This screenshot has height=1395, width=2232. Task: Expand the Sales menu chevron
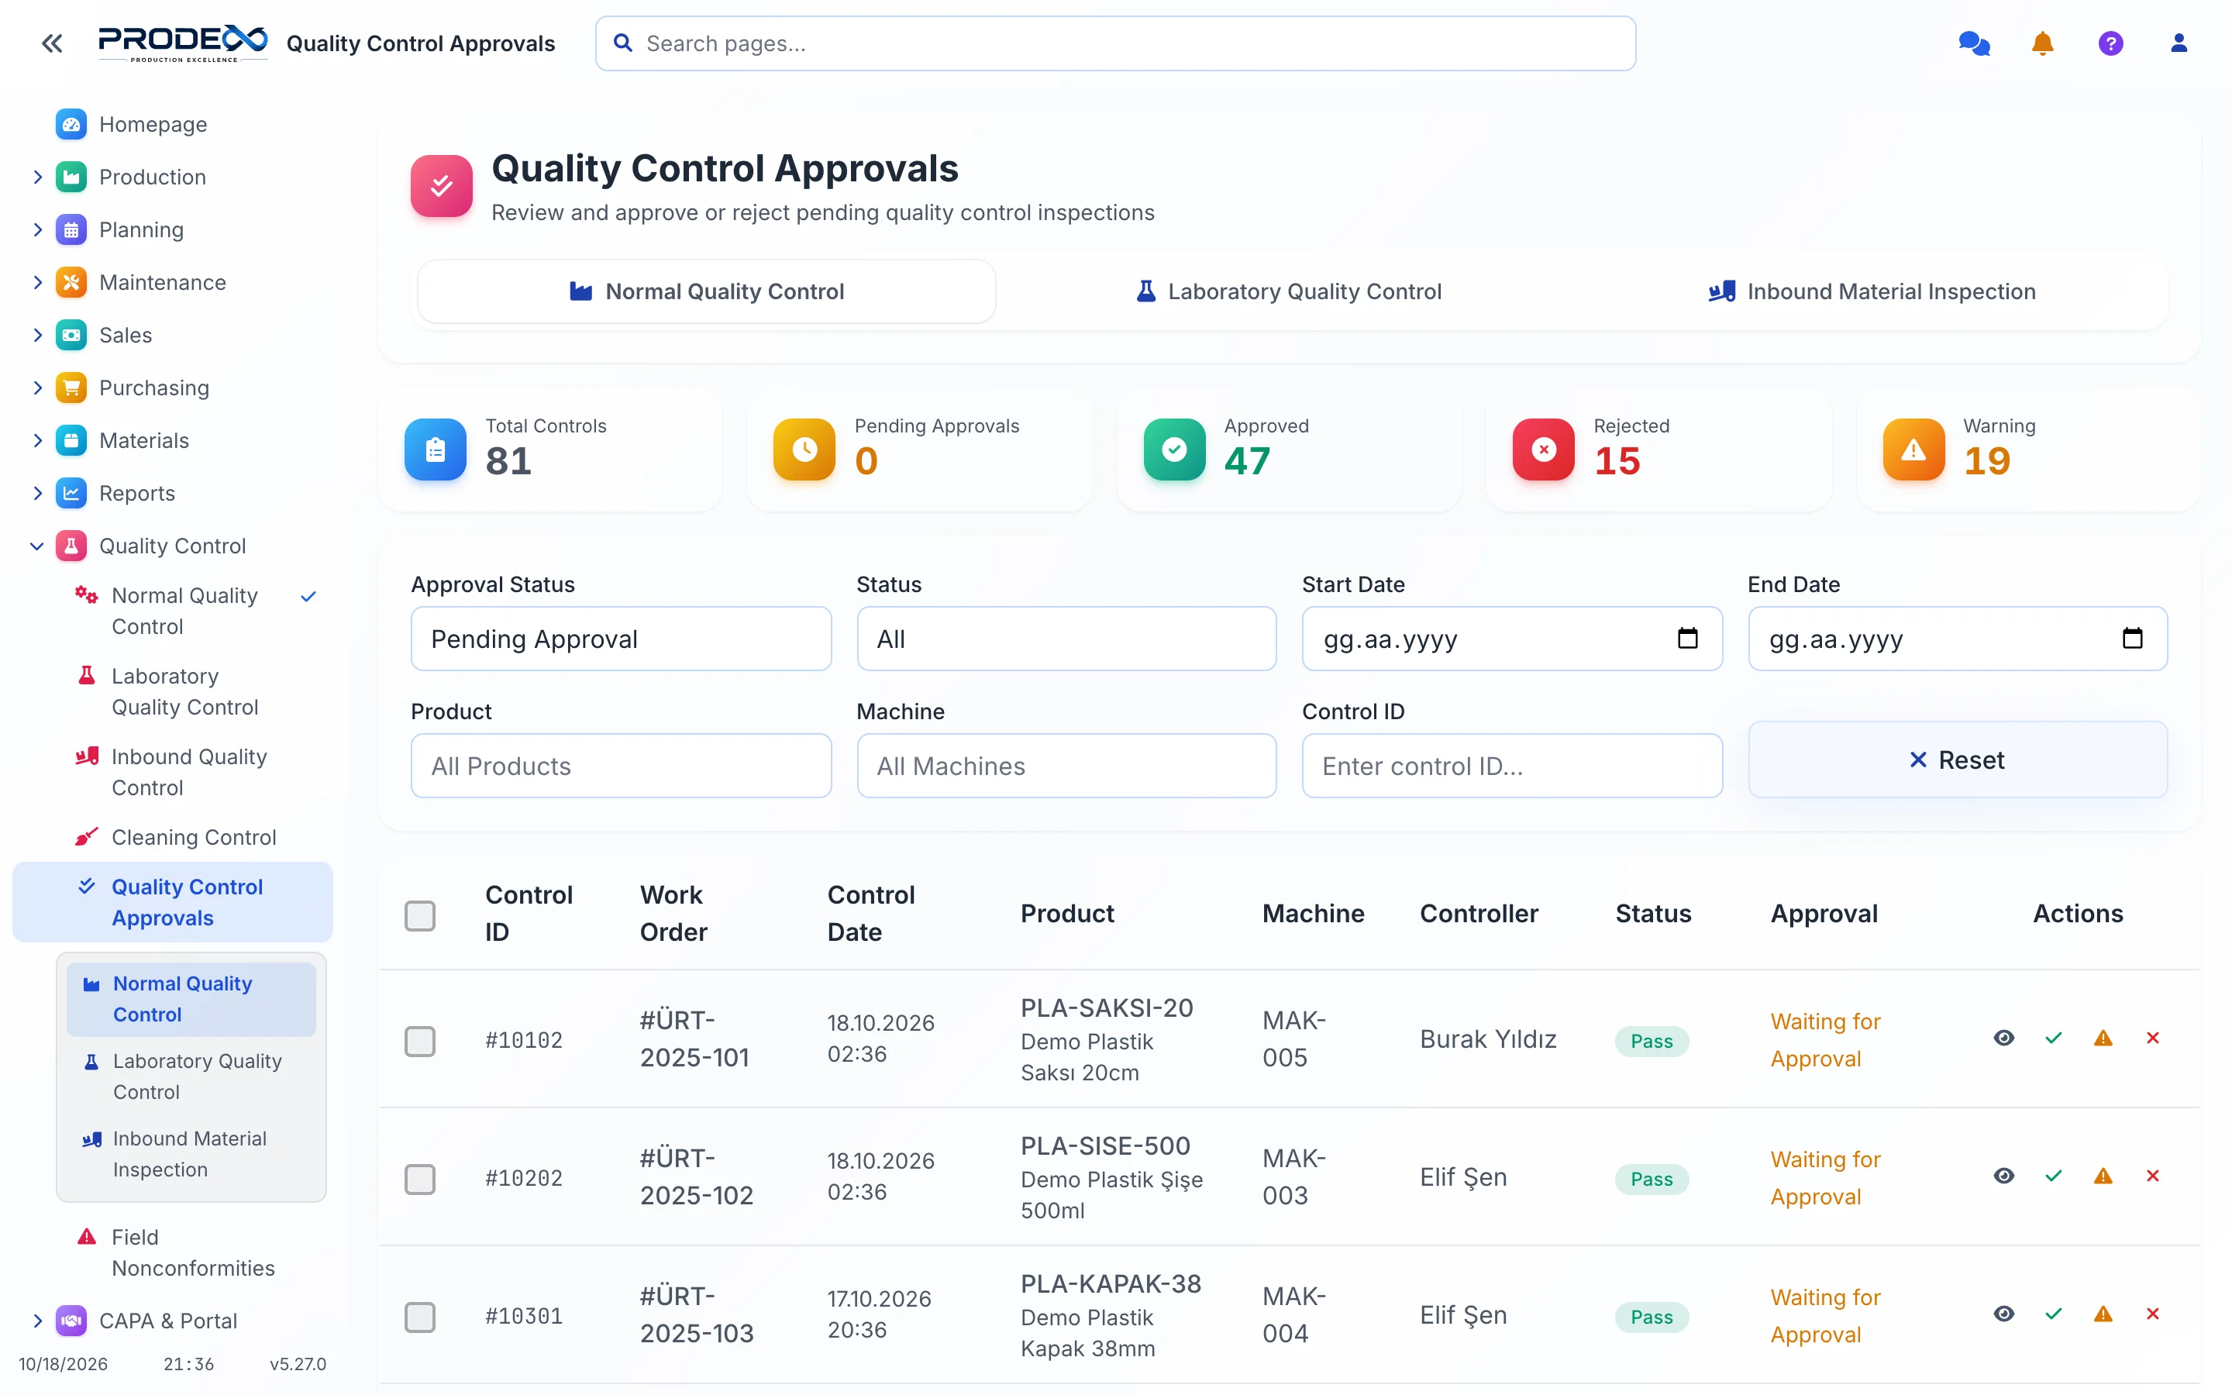[37, 335]
